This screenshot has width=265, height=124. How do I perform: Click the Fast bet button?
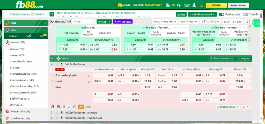(88, 107)
